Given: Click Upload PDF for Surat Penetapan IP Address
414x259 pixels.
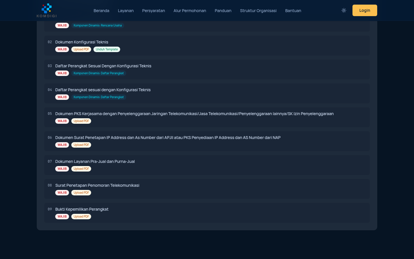Looking at the screenshot, I should tap(81, 145).
